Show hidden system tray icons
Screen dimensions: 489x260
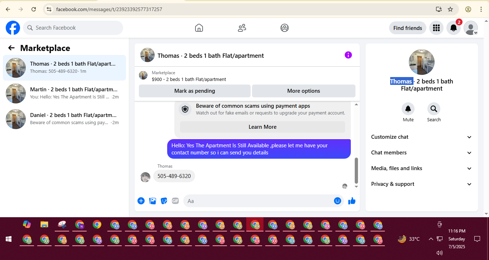(x=431, y=239)
